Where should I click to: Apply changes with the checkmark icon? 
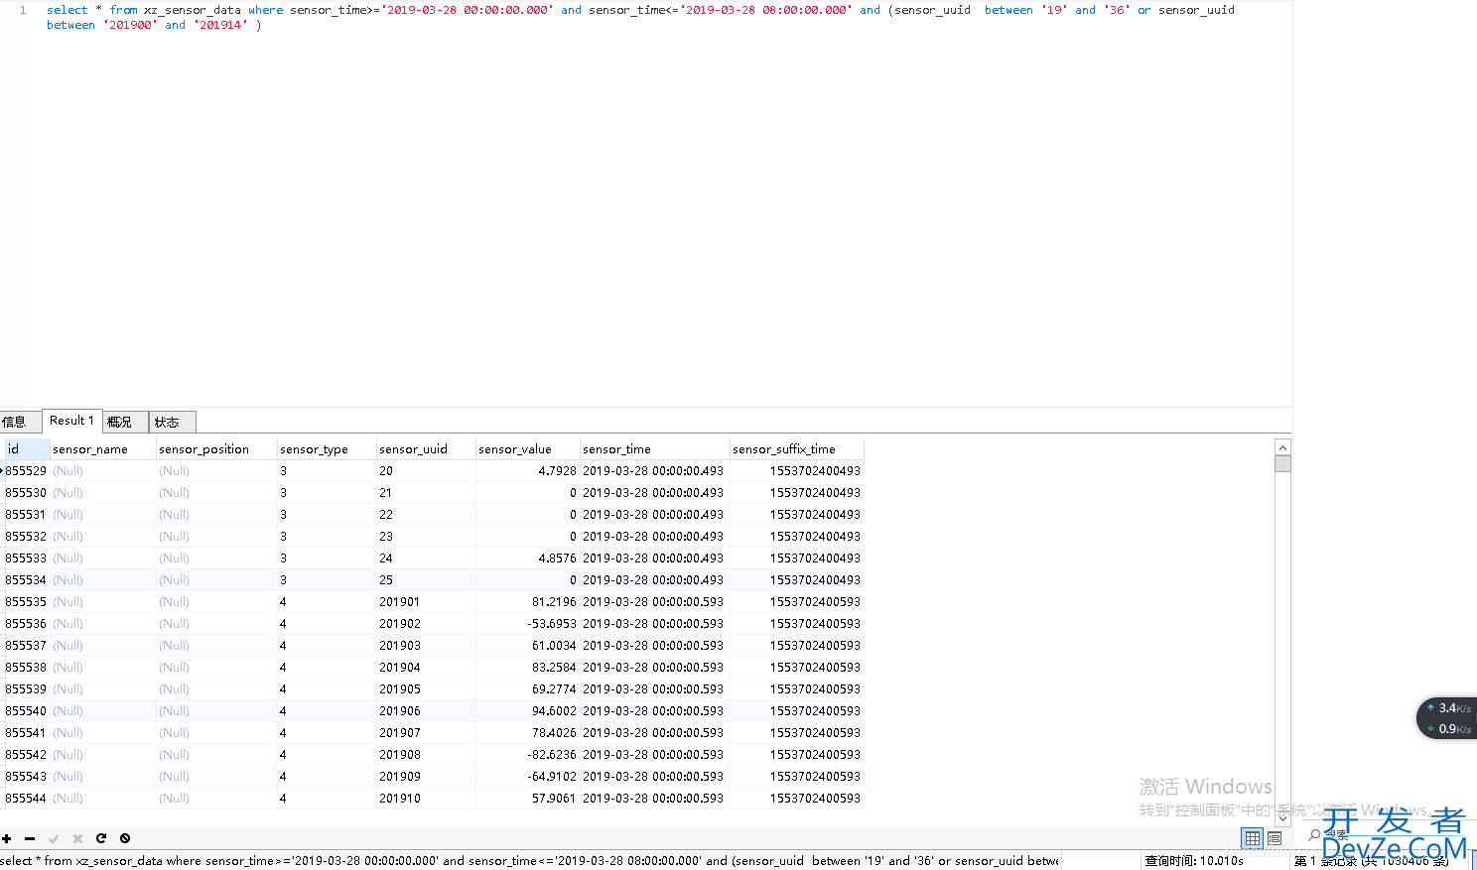pyautogui.click(x=54, y=838)
